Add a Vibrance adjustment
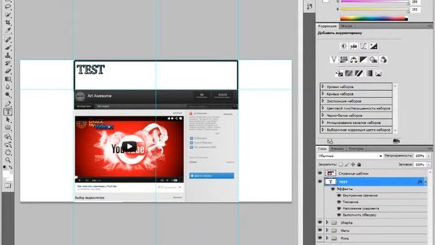This screenshot has height=245, width=435. click(334, 59)
